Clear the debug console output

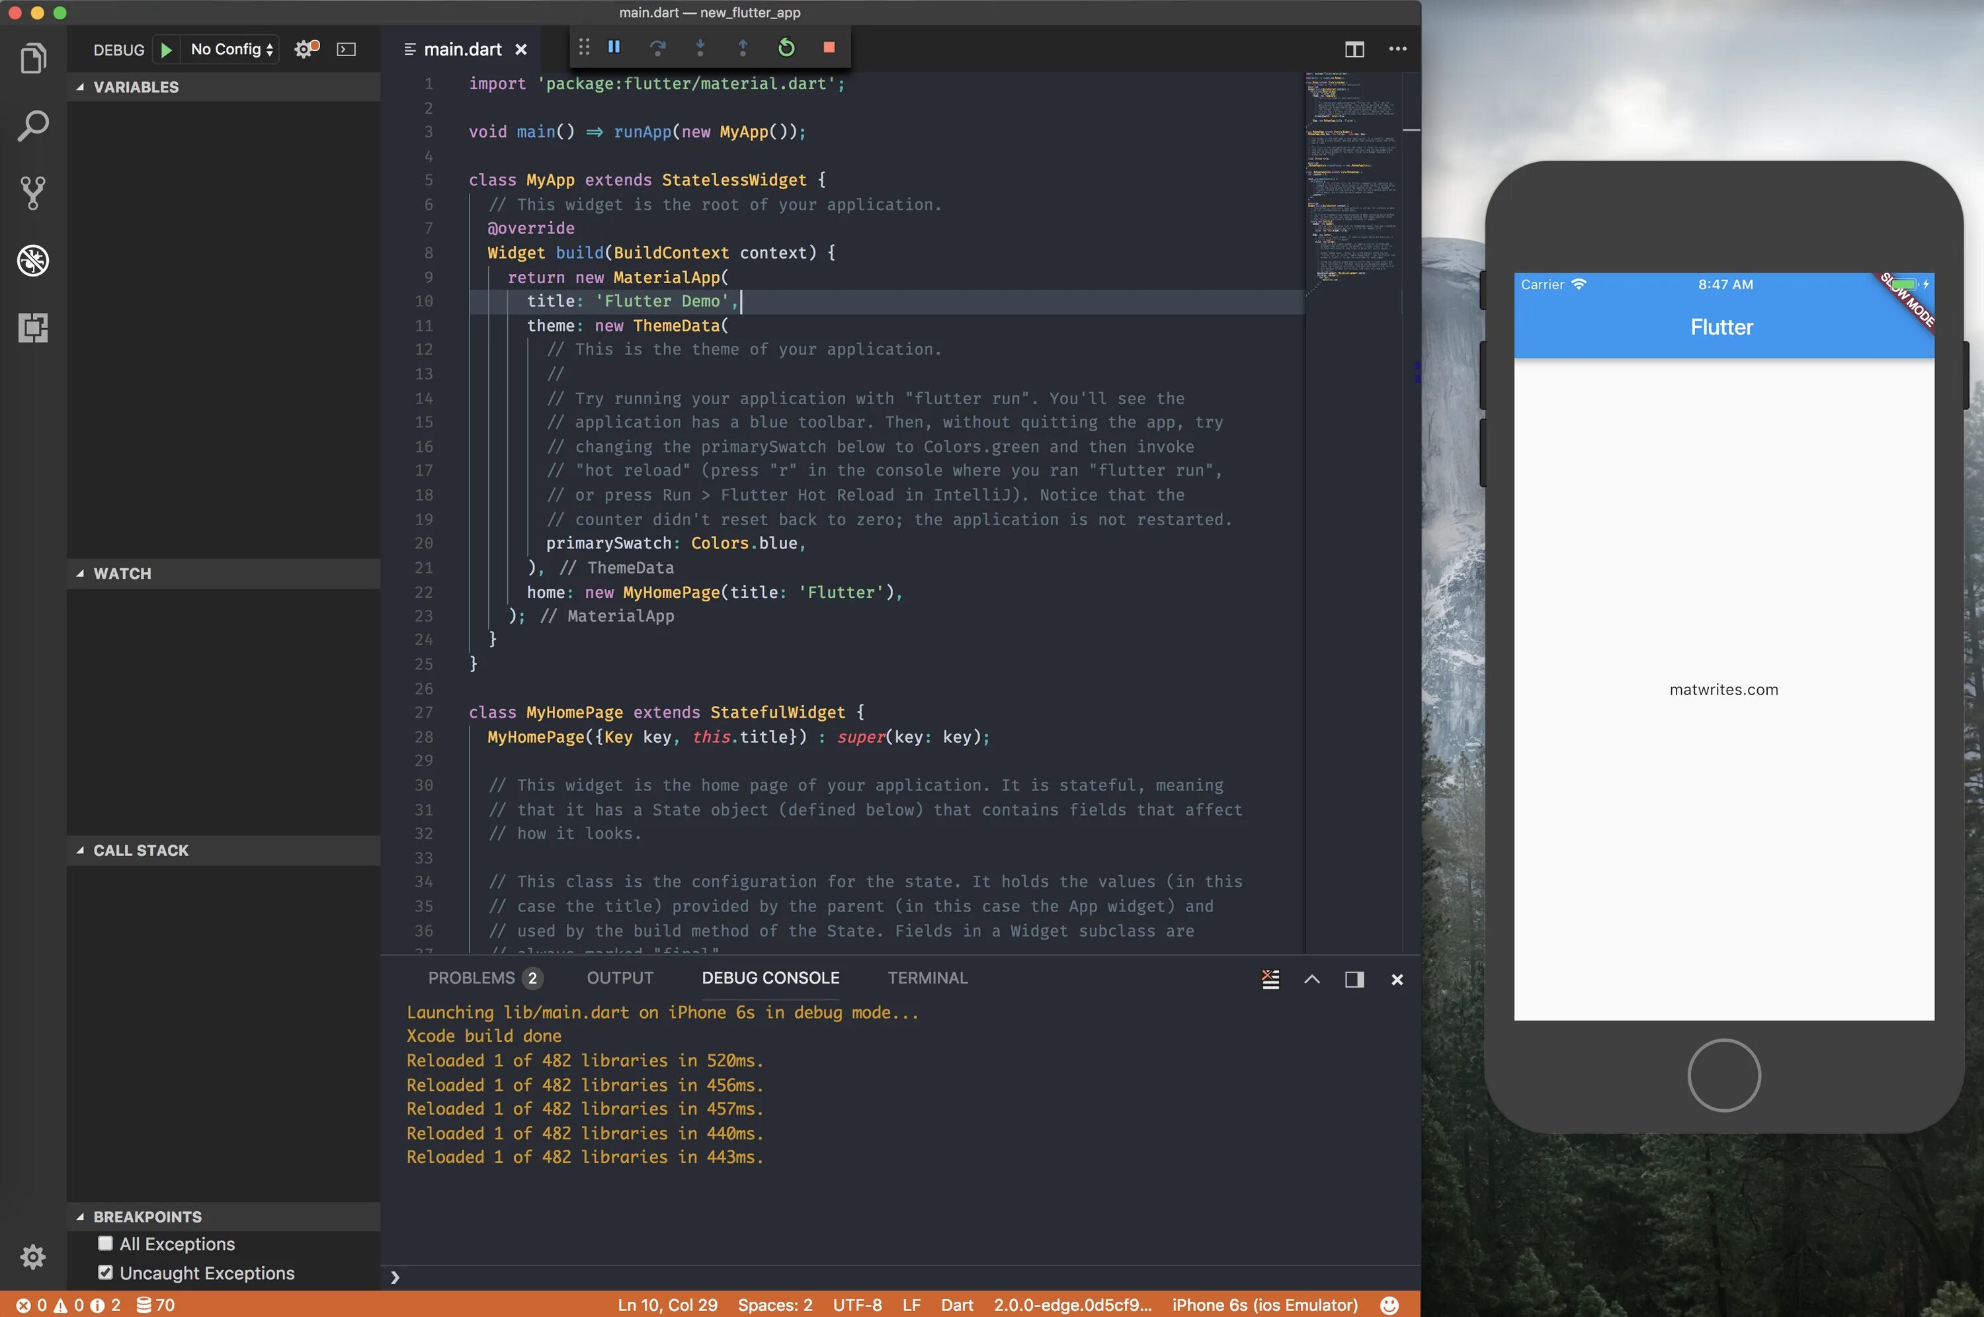click(1270, 980)
